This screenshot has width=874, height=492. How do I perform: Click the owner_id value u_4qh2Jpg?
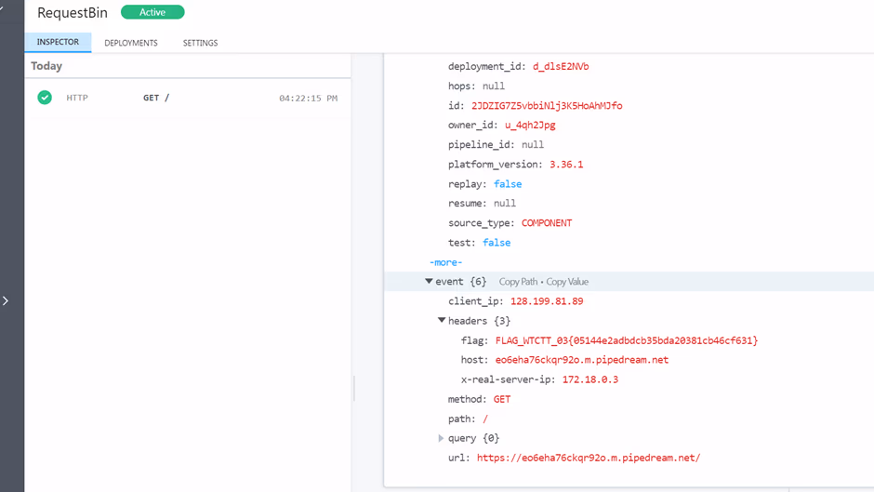click(x=530, y=125)
